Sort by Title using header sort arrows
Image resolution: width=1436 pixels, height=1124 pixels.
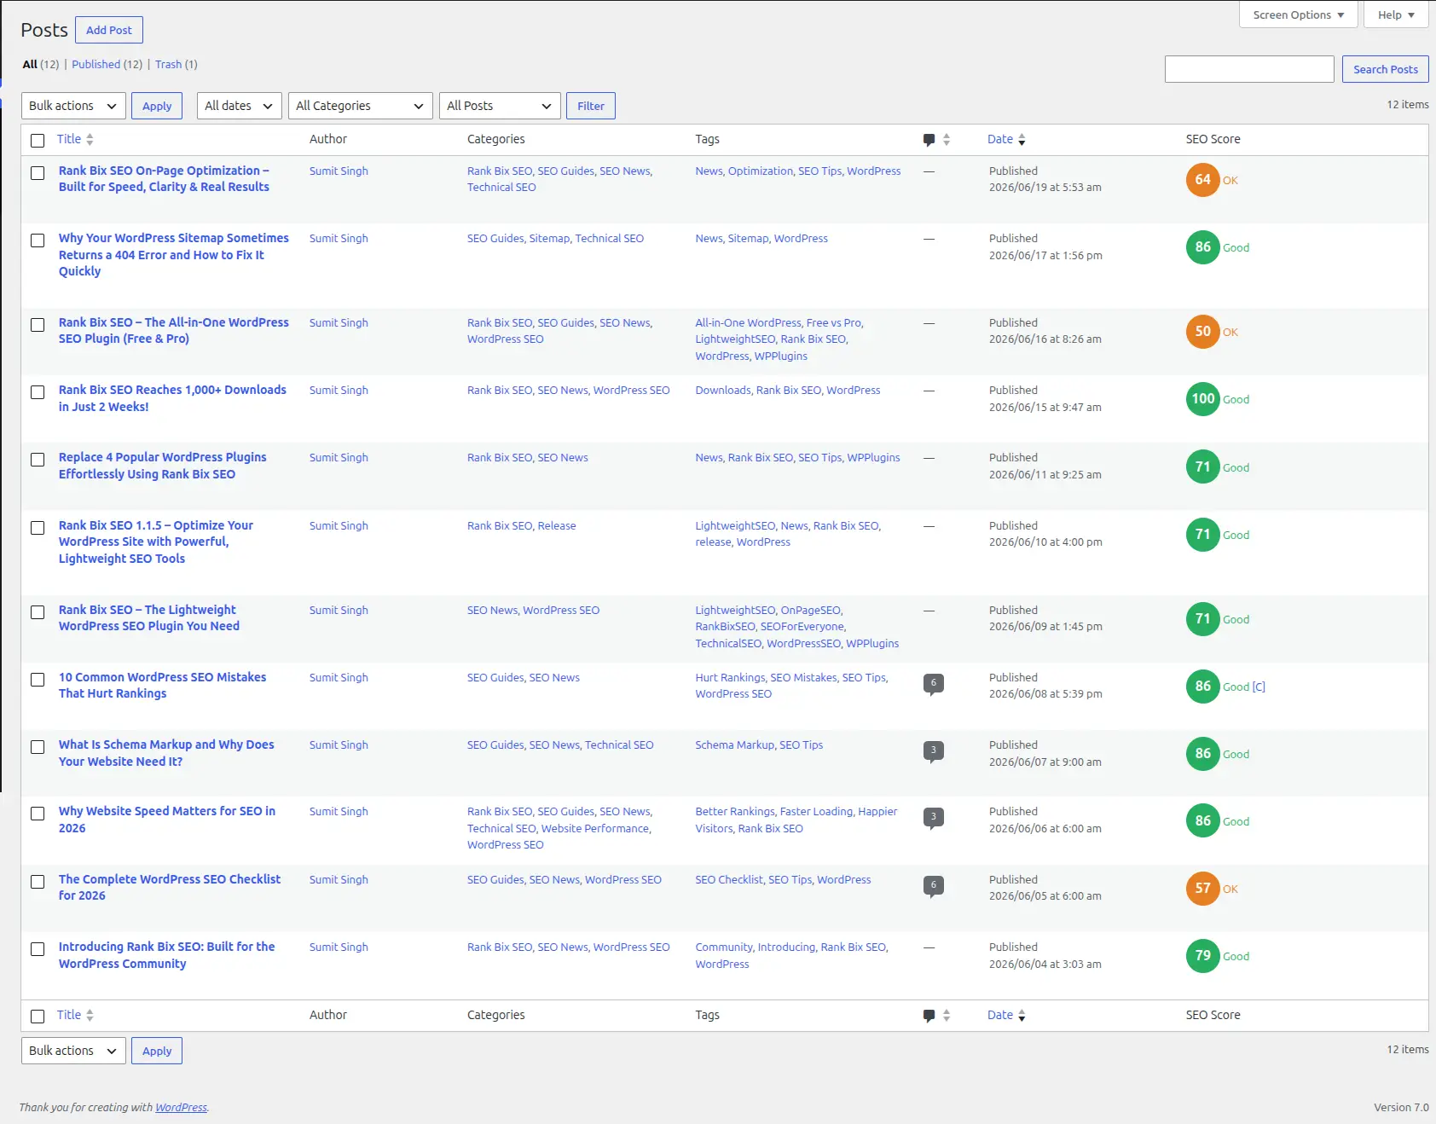(x=90, y=140)
